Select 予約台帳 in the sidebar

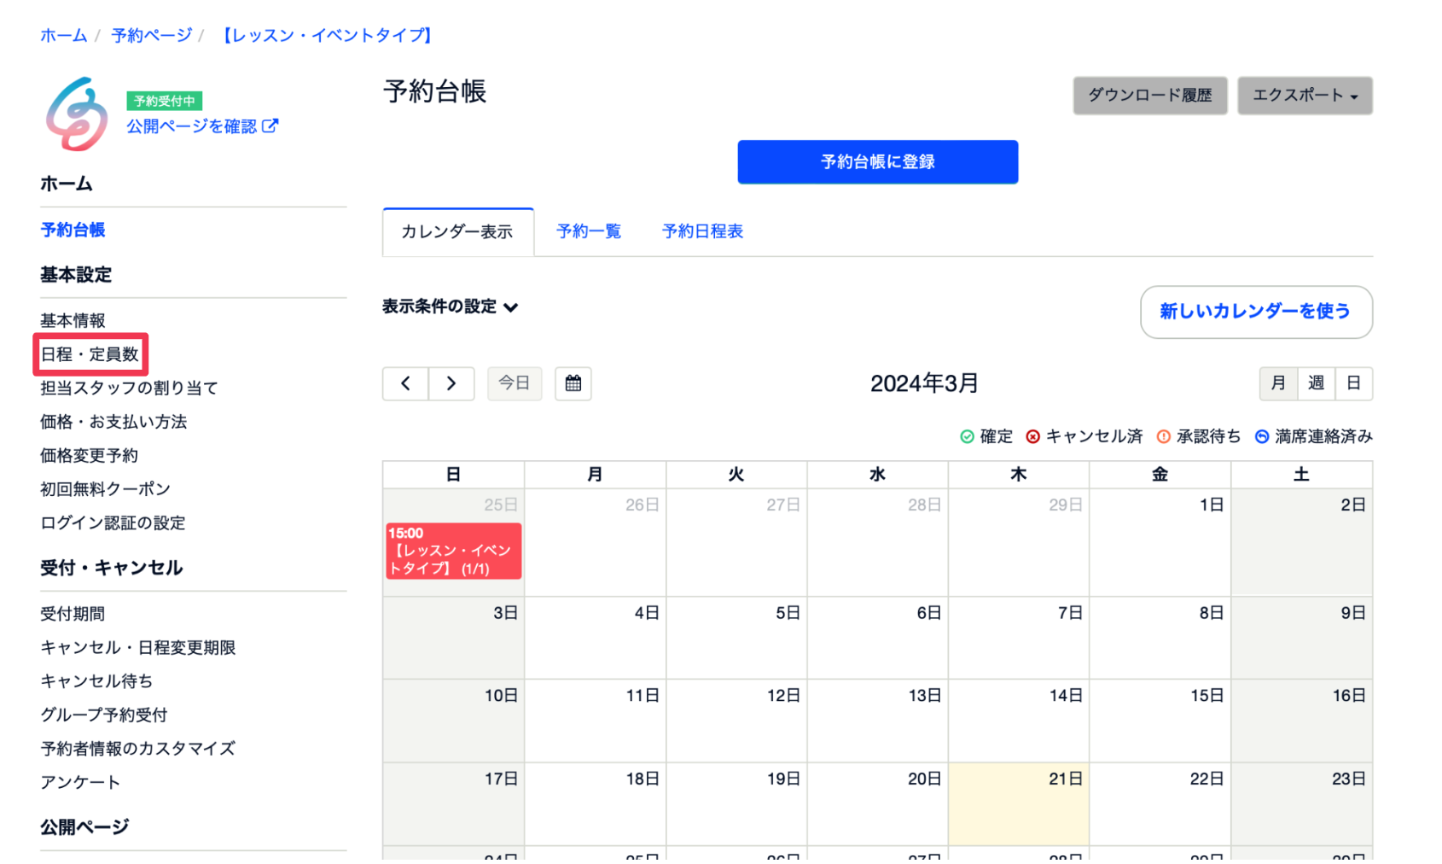pos(73,230)
